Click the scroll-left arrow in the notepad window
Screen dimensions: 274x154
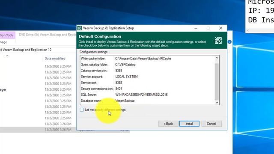[x=248, y=30]
